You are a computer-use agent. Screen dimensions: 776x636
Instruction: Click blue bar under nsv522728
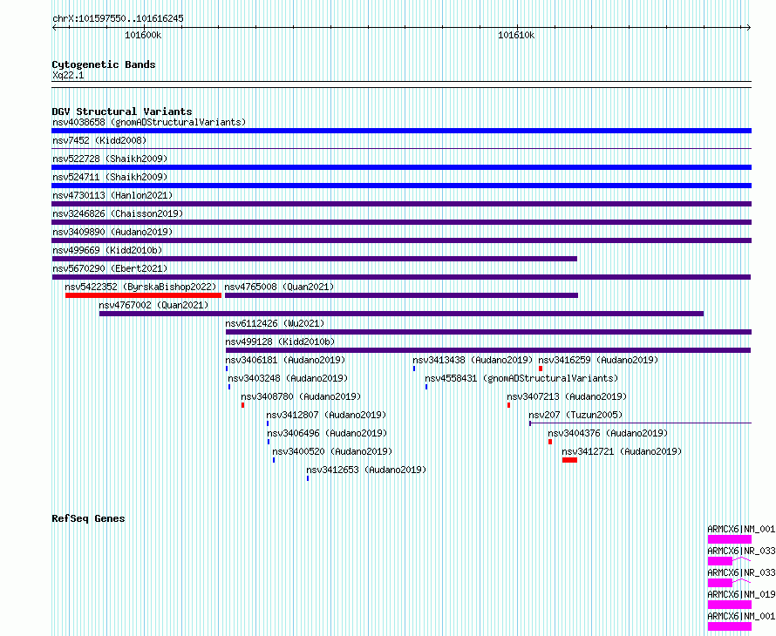click(401, 167)
